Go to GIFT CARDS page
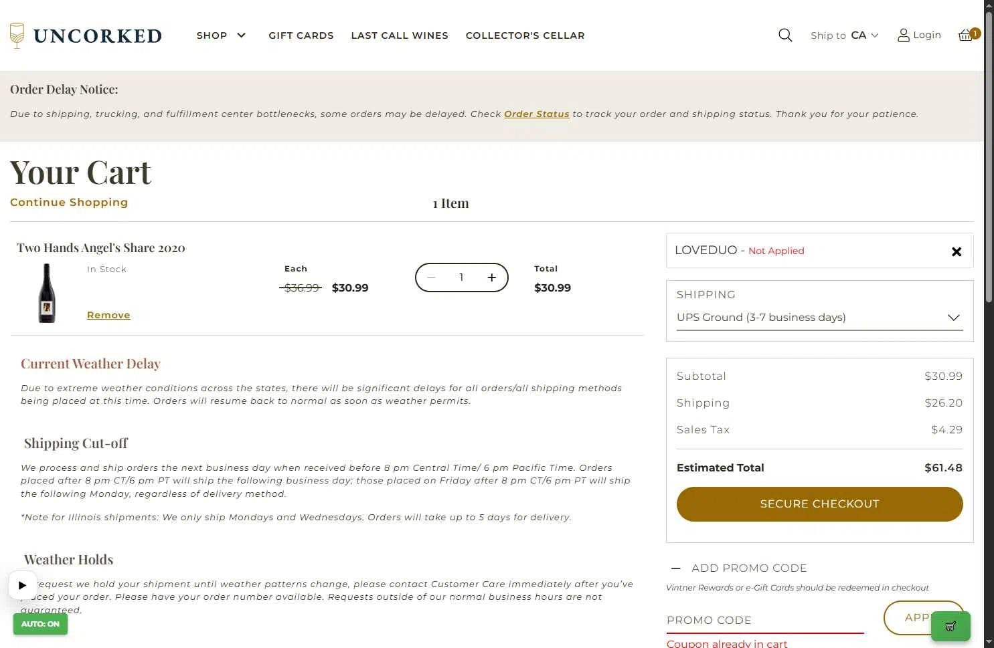The width and height of the screenshot is (994, 648). (x=301, y=35)
